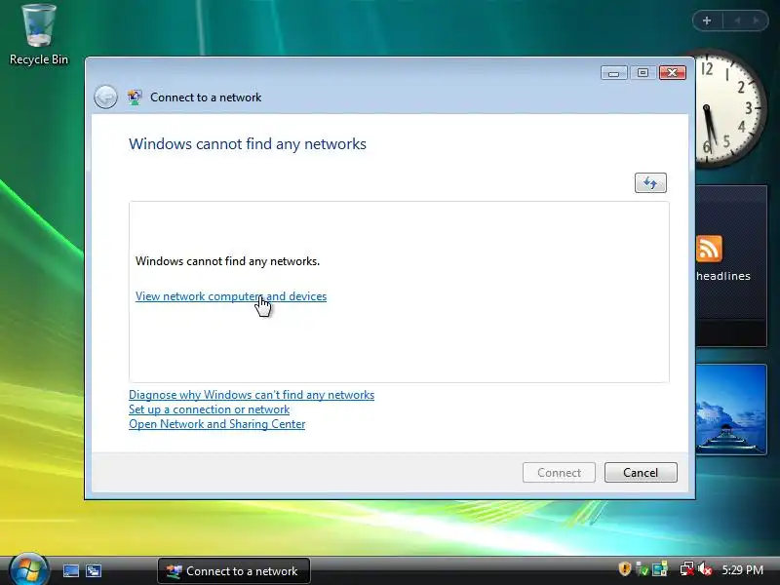The image size is (780, 585).
Task: Open the Recycle Bin desktop icon
Action: [39, 33]
